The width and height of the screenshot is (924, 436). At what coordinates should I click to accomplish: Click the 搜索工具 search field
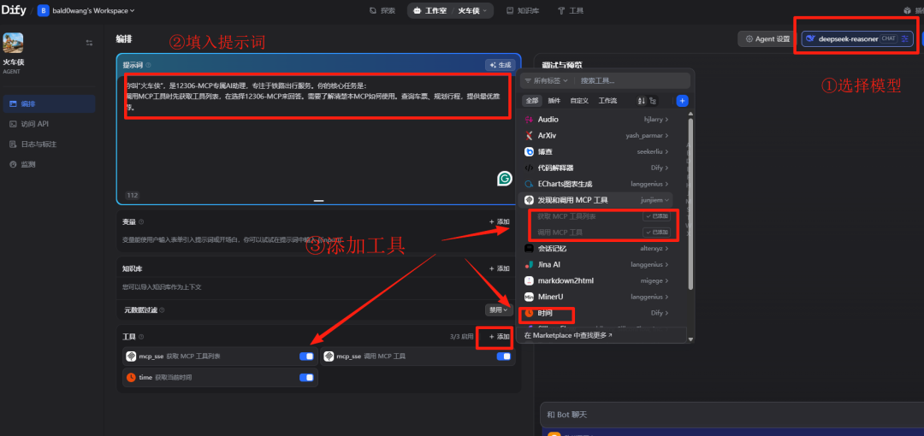pyautogui.click(x=631, y=80)
